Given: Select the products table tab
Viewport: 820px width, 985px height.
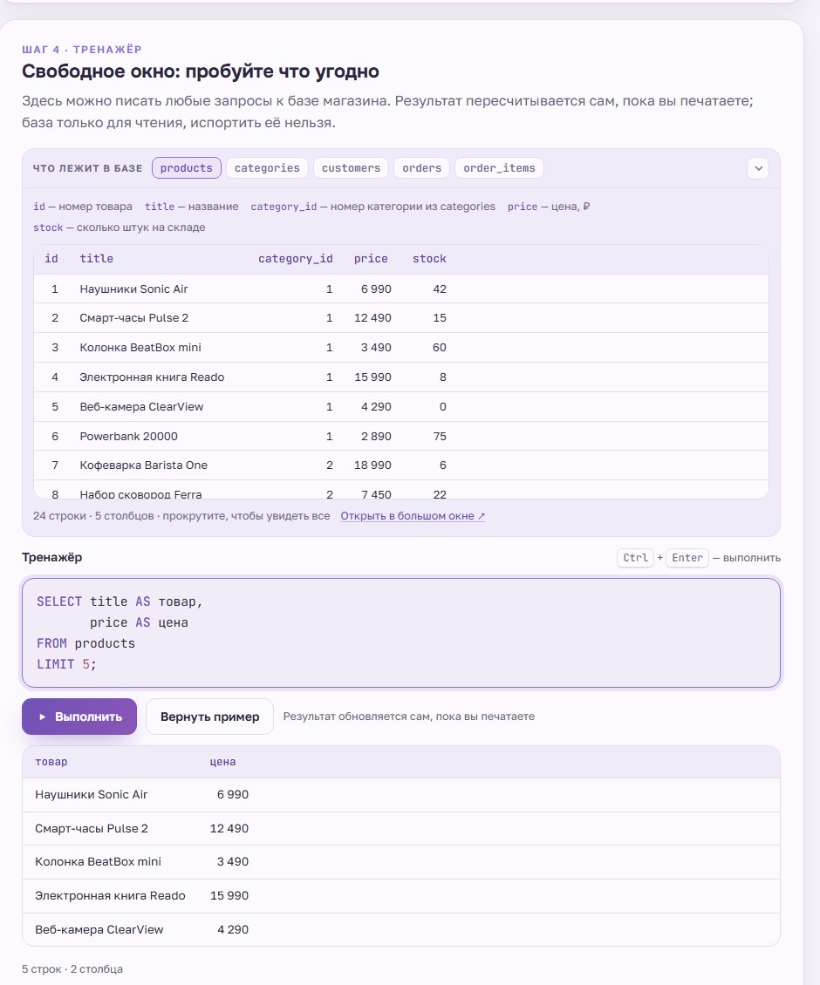Looking at the screenshot, I should [186, 167].
